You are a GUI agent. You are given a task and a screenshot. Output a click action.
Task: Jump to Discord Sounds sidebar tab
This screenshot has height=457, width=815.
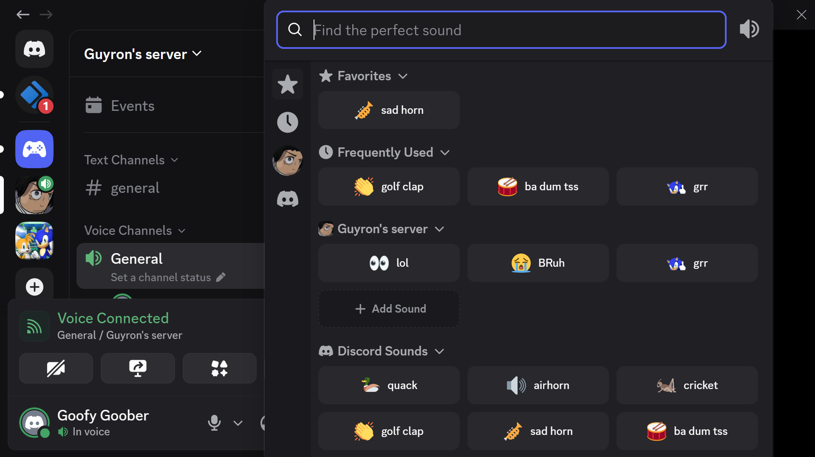(x=288, y=199)
